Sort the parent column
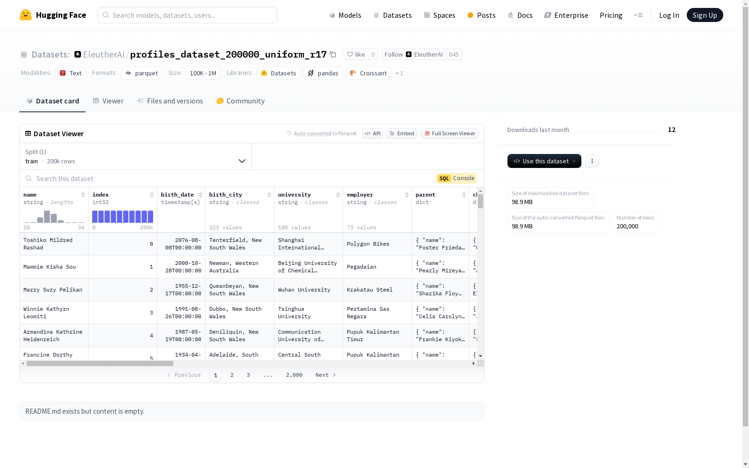This screenshot has width=749, height=468. [464, 195]
